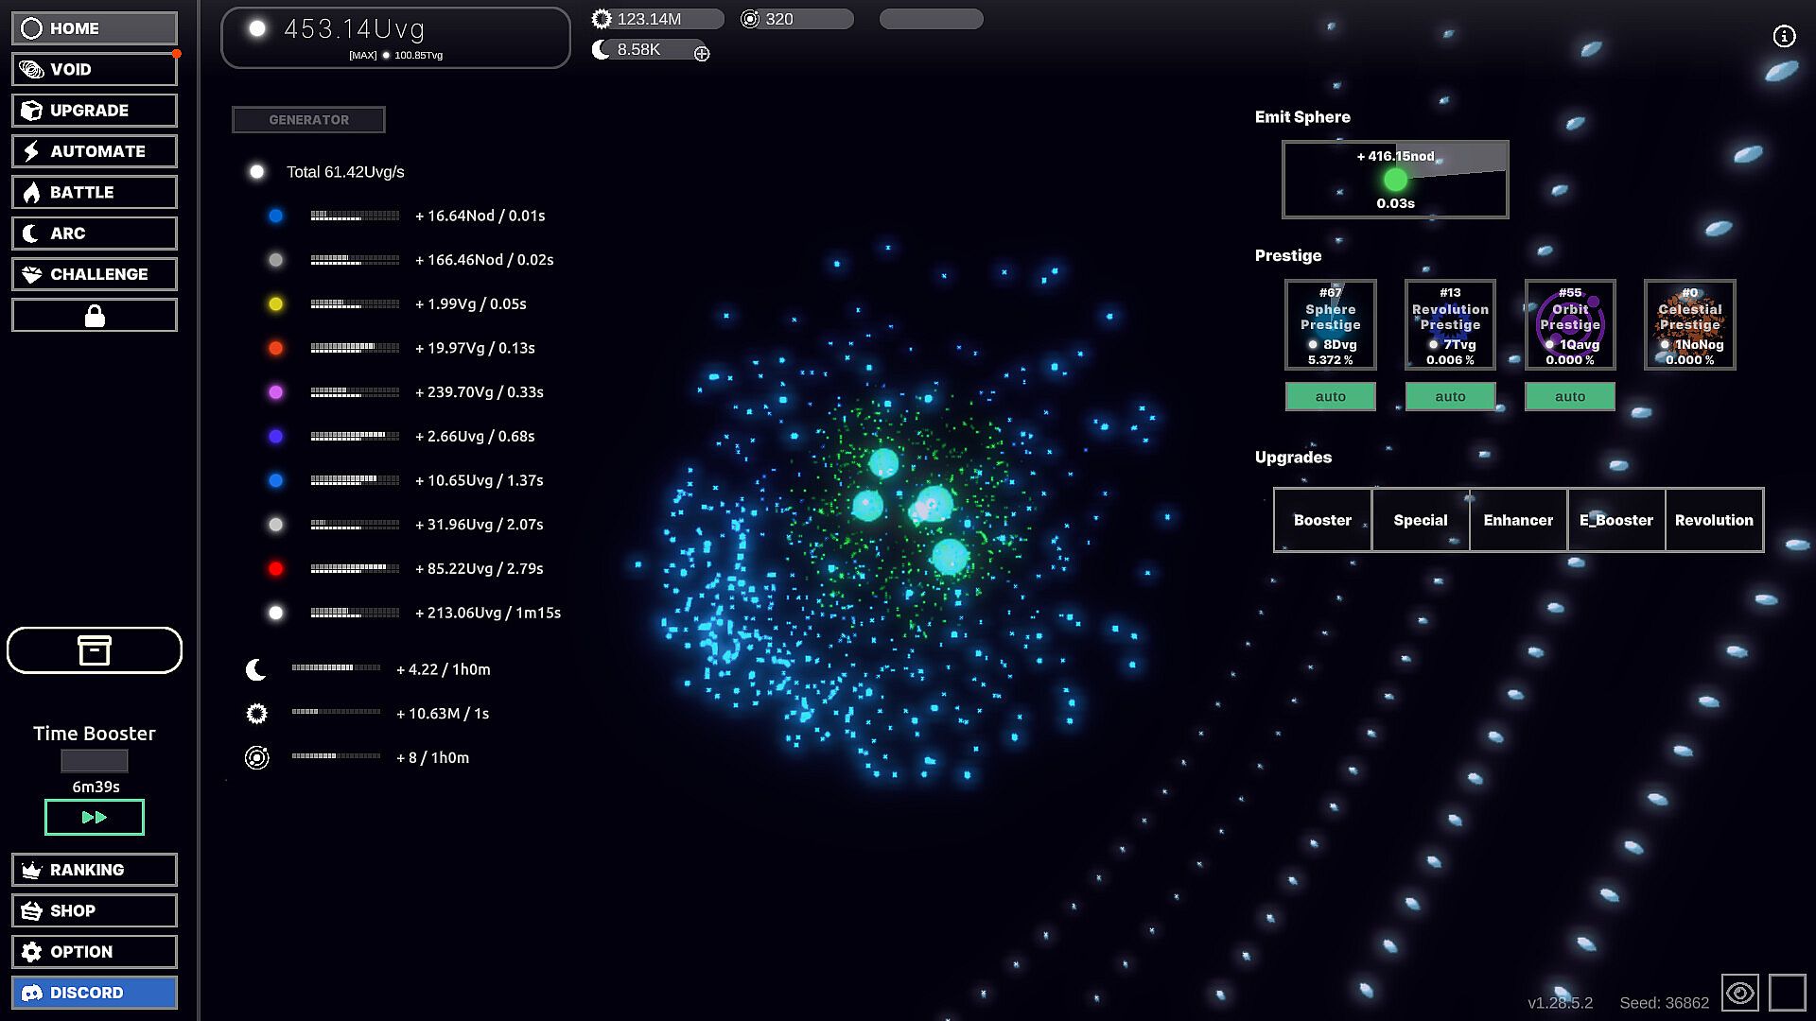Click the lock icon button in the sidebar
This screenshot has height=1021, width=1816.
pyautogui.click(x=95, y=316)
